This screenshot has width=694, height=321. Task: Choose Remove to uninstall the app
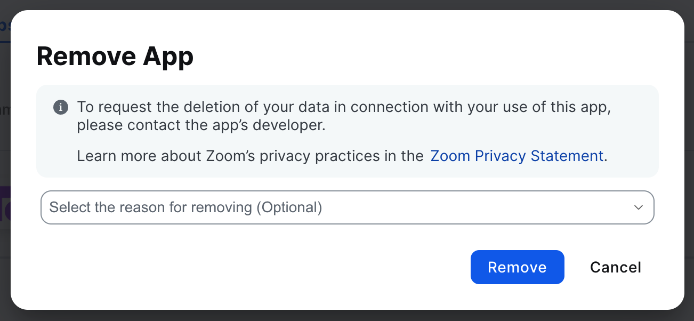point(517,267)
